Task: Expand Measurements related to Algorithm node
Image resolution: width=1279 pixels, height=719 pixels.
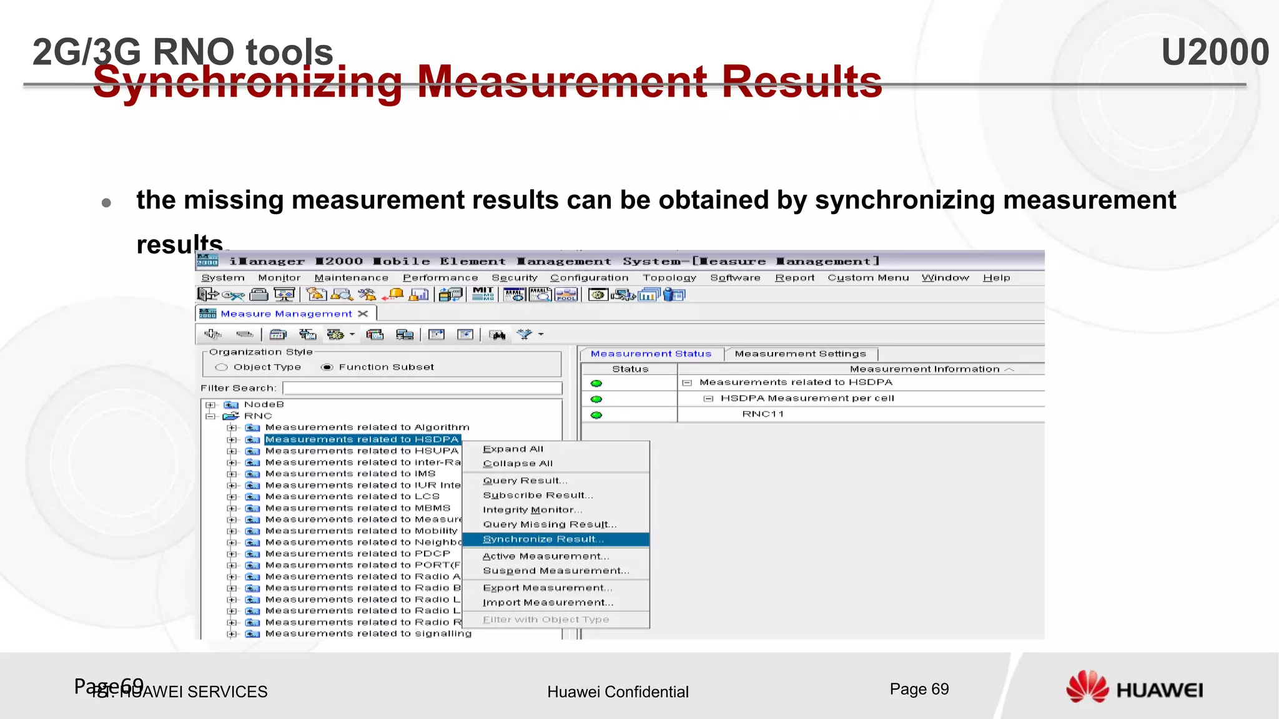Action: (x=232, y=428)
